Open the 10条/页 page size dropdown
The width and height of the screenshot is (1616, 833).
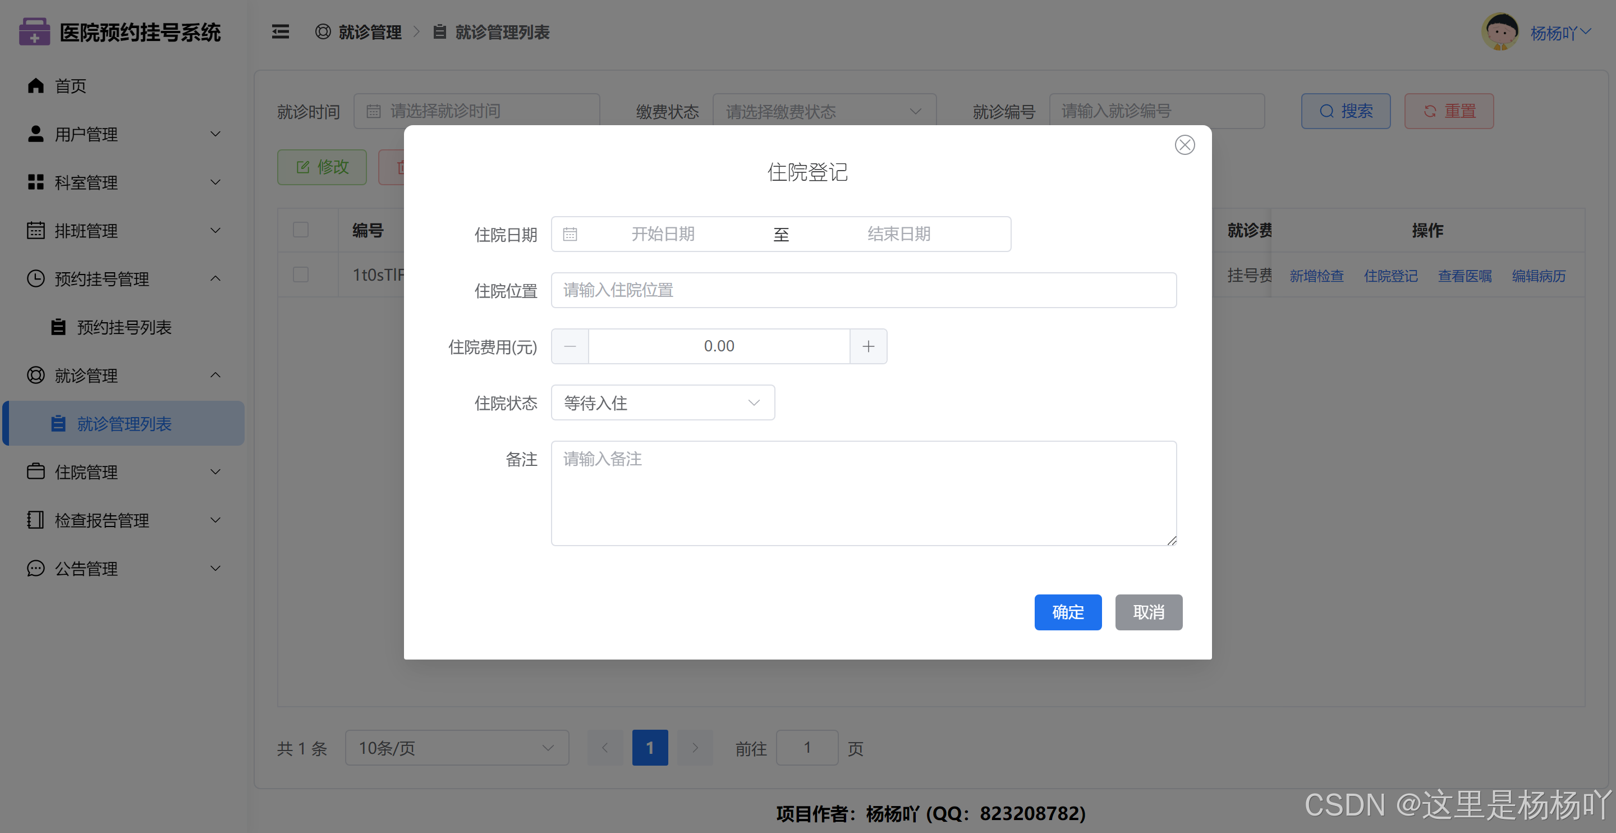click(456, 748)
